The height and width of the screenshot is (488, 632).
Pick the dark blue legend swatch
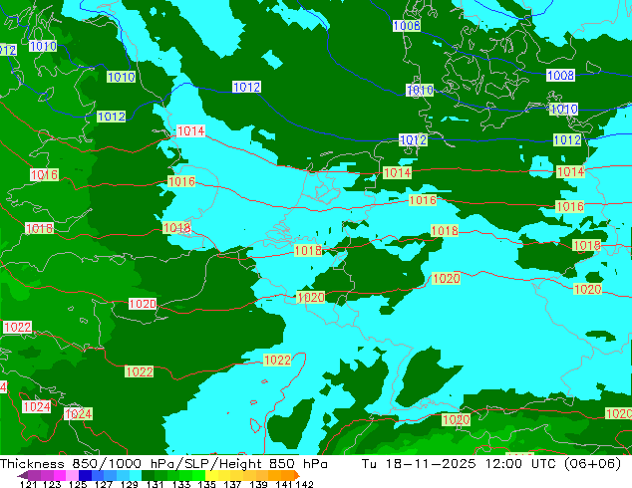pyautogui.click(x=86, y=475)
